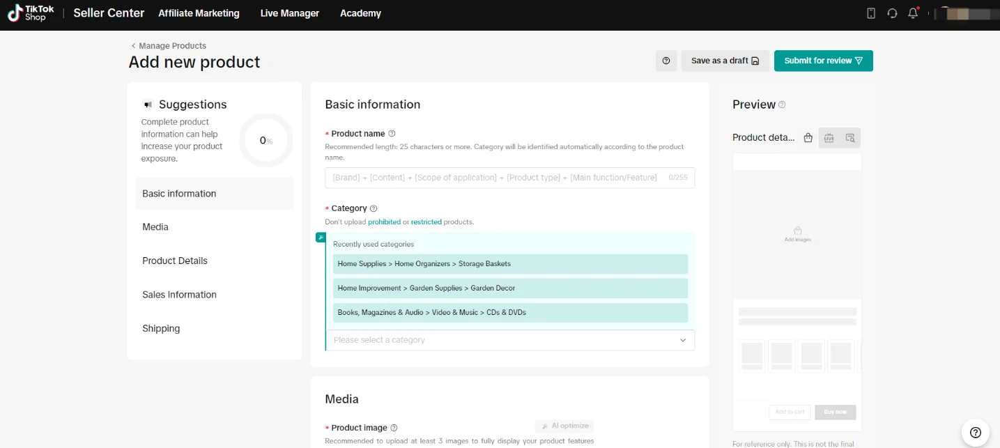Open the mobile app phone icon
Viewport: 1000px width, 448px height.
(x=871, y=13)
